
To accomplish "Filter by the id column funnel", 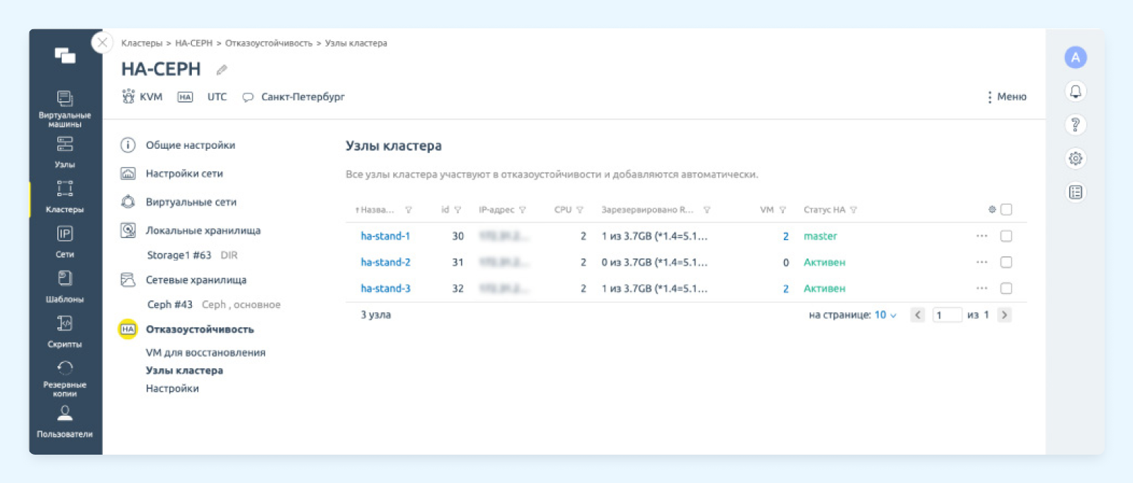I will tap(457, 210).
